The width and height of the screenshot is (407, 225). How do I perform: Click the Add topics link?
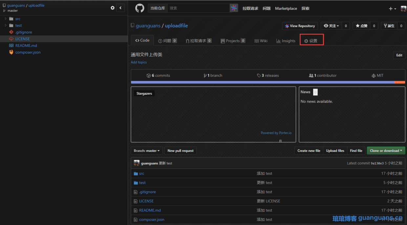coord(139,62)
